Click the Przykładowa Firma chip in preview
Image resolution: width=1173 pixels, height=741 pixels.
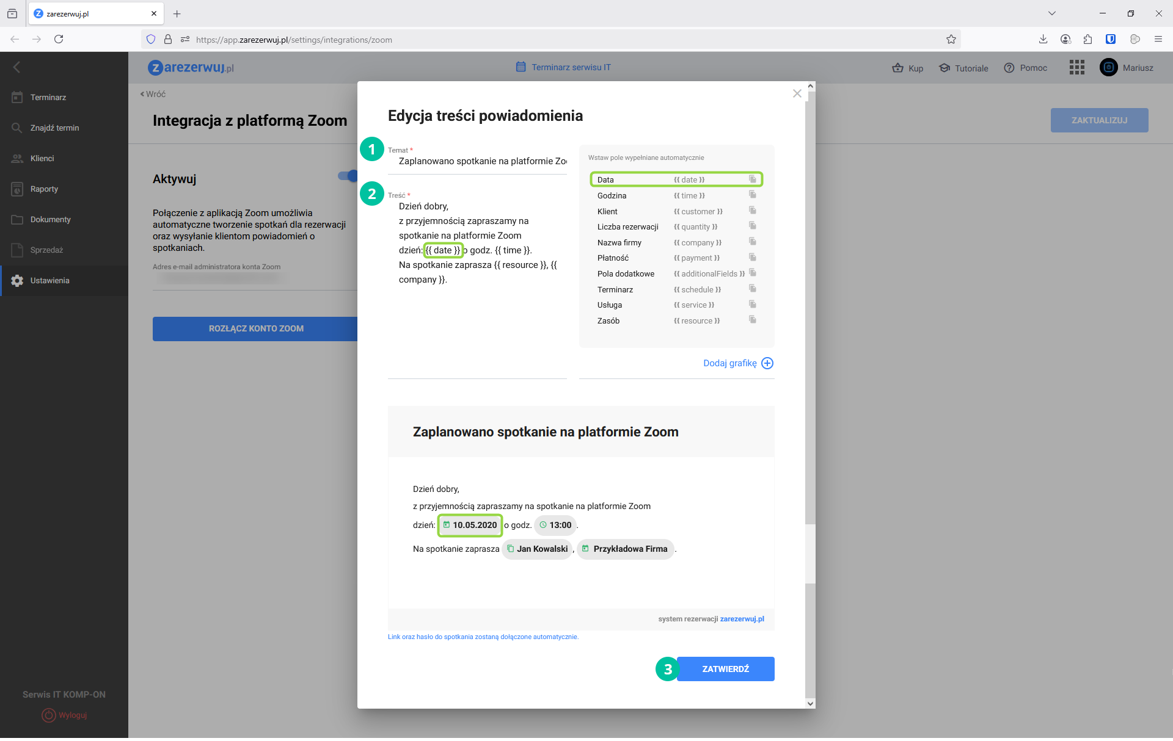pyautogui.click(x=625, y=549)
